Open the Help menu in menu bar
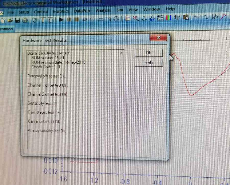Image resolution: width=230 pixels, height=185 pixels. point(170,9)
